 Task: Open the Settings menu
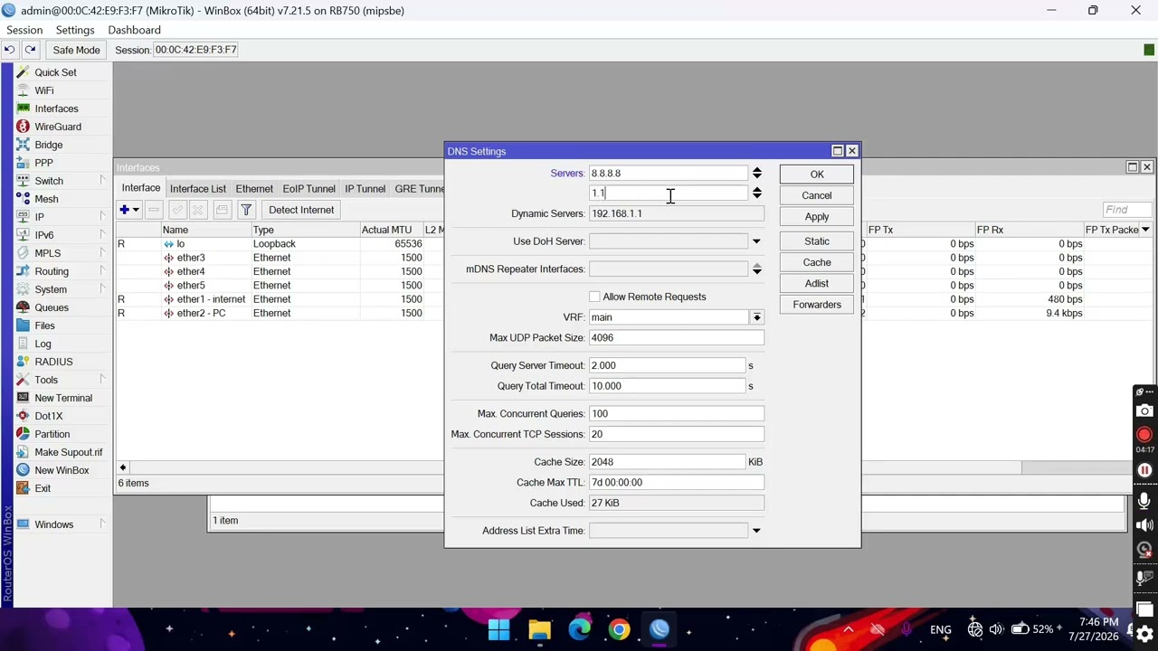pos(75,30)
